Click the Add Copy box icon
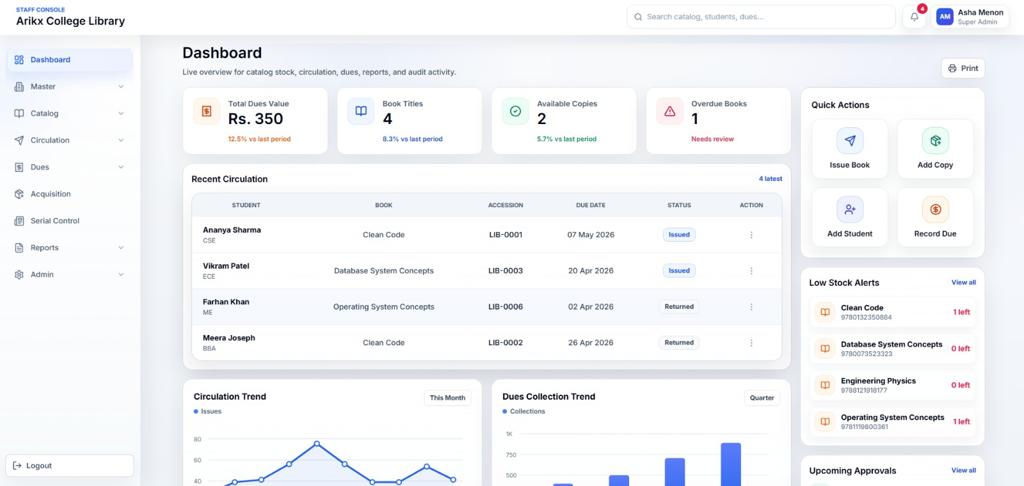This screenshot has height=486, width=1024. tap(935, 141)
